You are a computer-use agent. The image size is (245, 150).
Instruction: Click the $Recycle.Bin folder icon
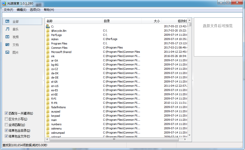tap(48, 30)
